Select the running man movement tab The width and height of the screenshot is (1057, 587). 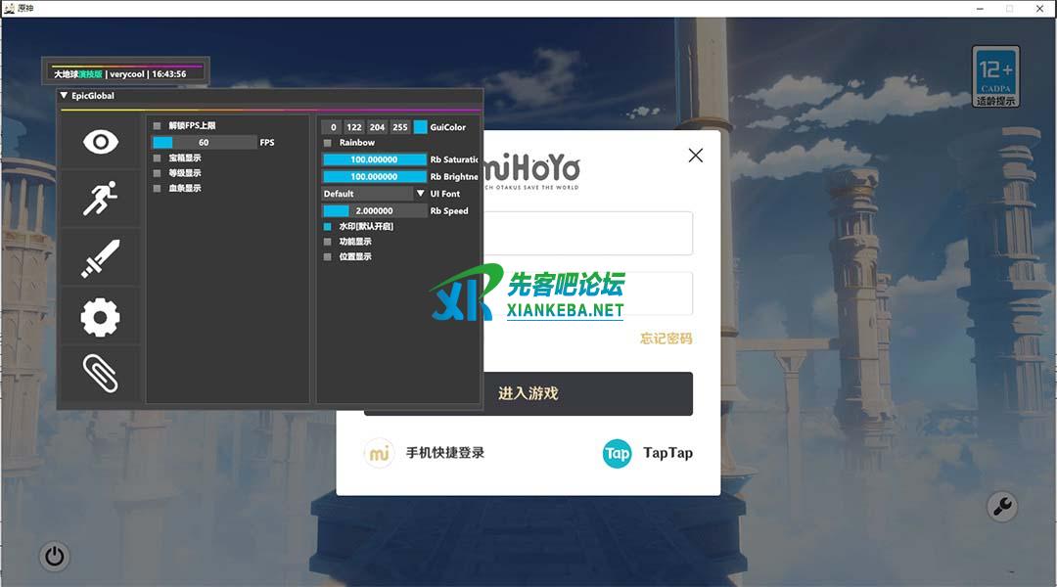[100, 200]
